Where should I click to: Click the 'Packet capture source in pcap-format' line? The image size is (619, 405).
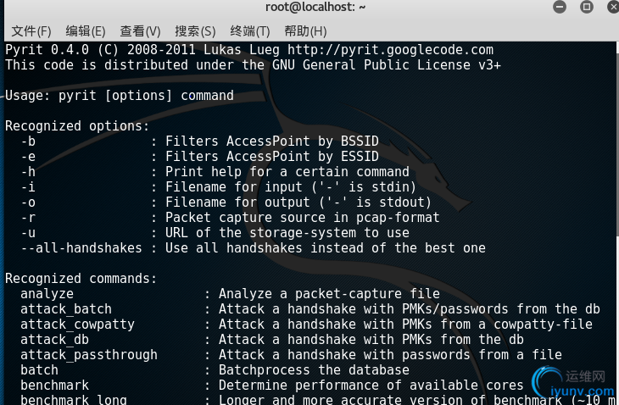302,218
